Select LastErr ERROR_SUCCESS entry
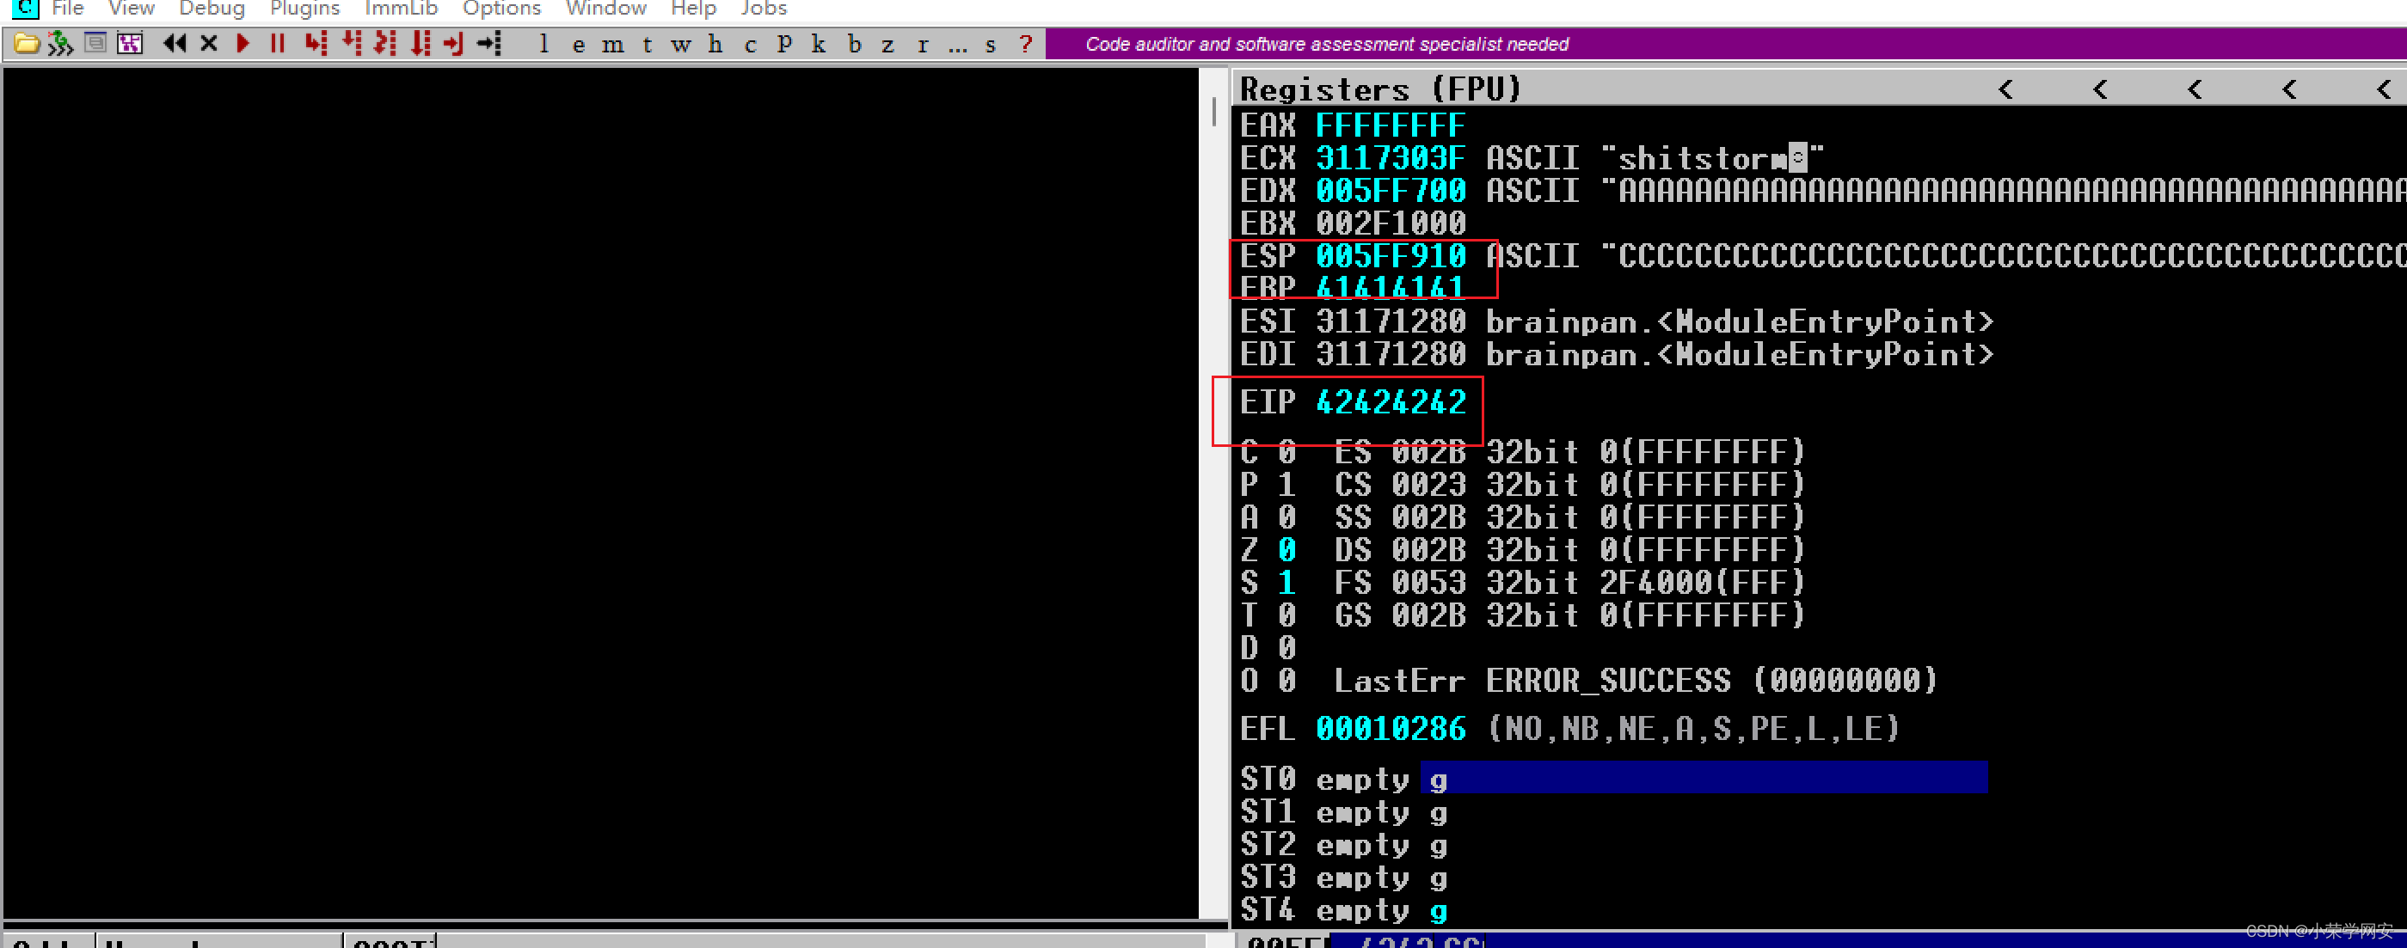Image resolution: width=2407 pixels, height=948 pixels. click(1635, 680)
